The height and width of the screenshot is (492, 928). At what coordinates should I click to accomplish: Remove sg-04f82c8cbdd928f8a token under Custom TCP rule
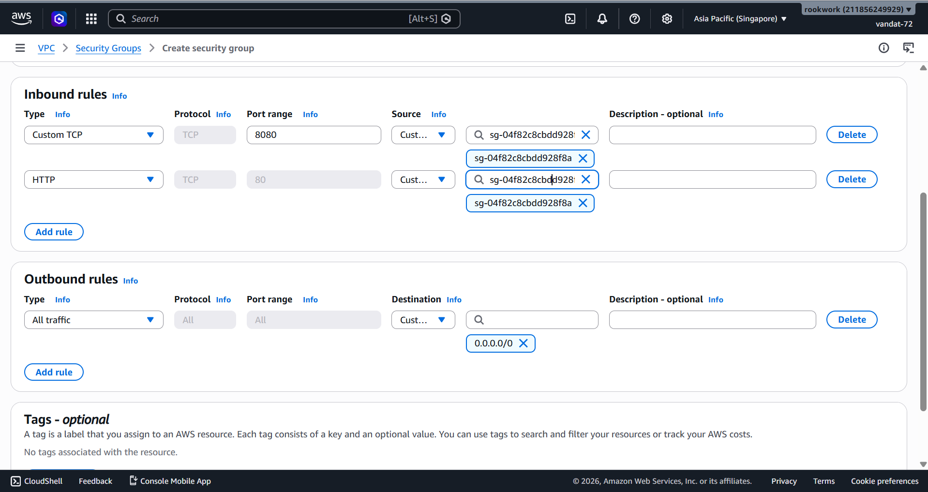583,159
